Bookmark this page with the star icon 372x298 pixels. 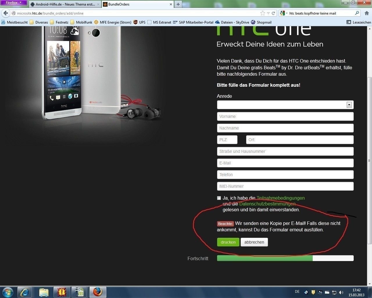click(x=263, y=13)
